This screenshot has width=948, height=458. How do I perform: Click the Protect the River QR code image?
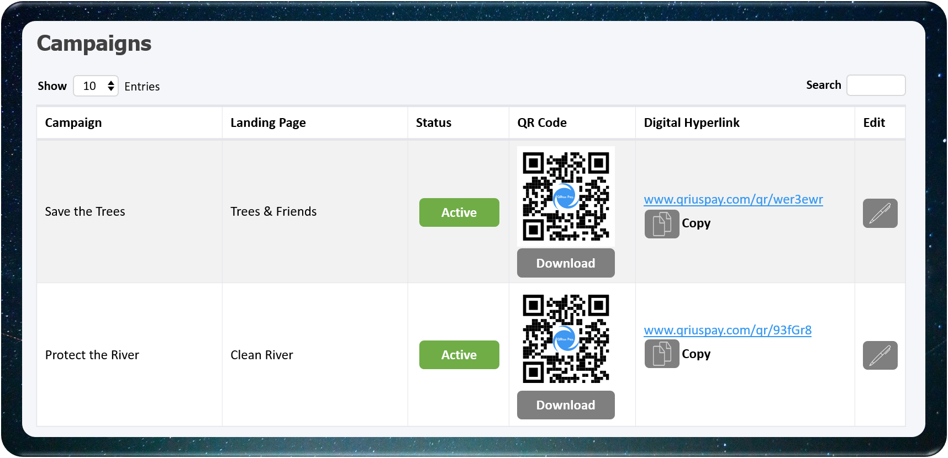(x=566, y=339)
